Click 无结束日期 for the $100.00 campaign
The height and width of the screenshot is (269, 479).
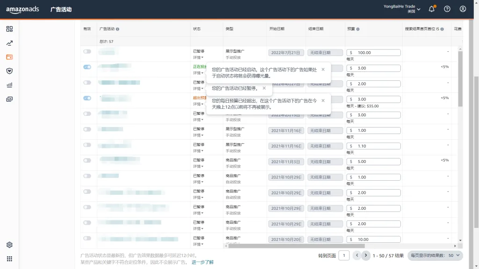325,53
